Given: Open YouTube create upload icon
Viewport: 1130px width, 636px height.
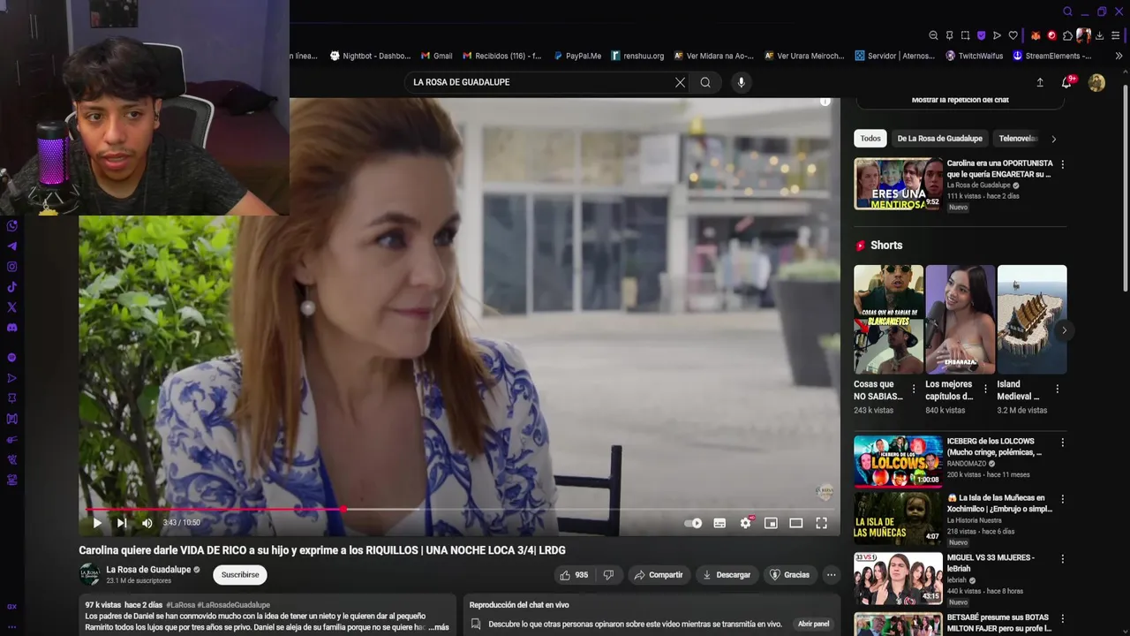Looking at the screenshot, I should (1040, 82).
